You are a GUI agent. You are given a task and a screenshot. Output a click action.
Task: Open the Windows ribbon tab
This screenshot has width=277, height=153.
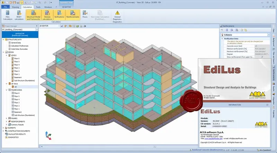point(48,7)
